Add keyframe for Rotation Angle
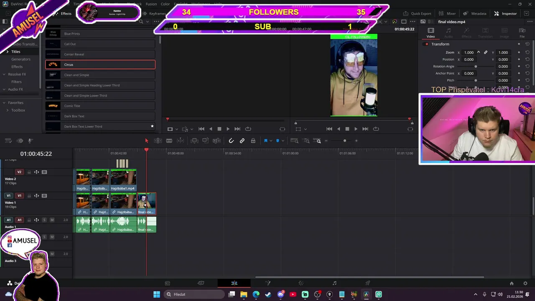This screenshot has width=535, height=301. tap(519, 66)
